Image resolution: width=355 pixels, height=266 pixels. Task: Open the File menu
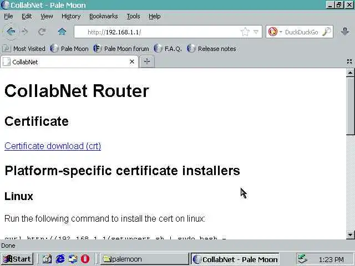9,16
